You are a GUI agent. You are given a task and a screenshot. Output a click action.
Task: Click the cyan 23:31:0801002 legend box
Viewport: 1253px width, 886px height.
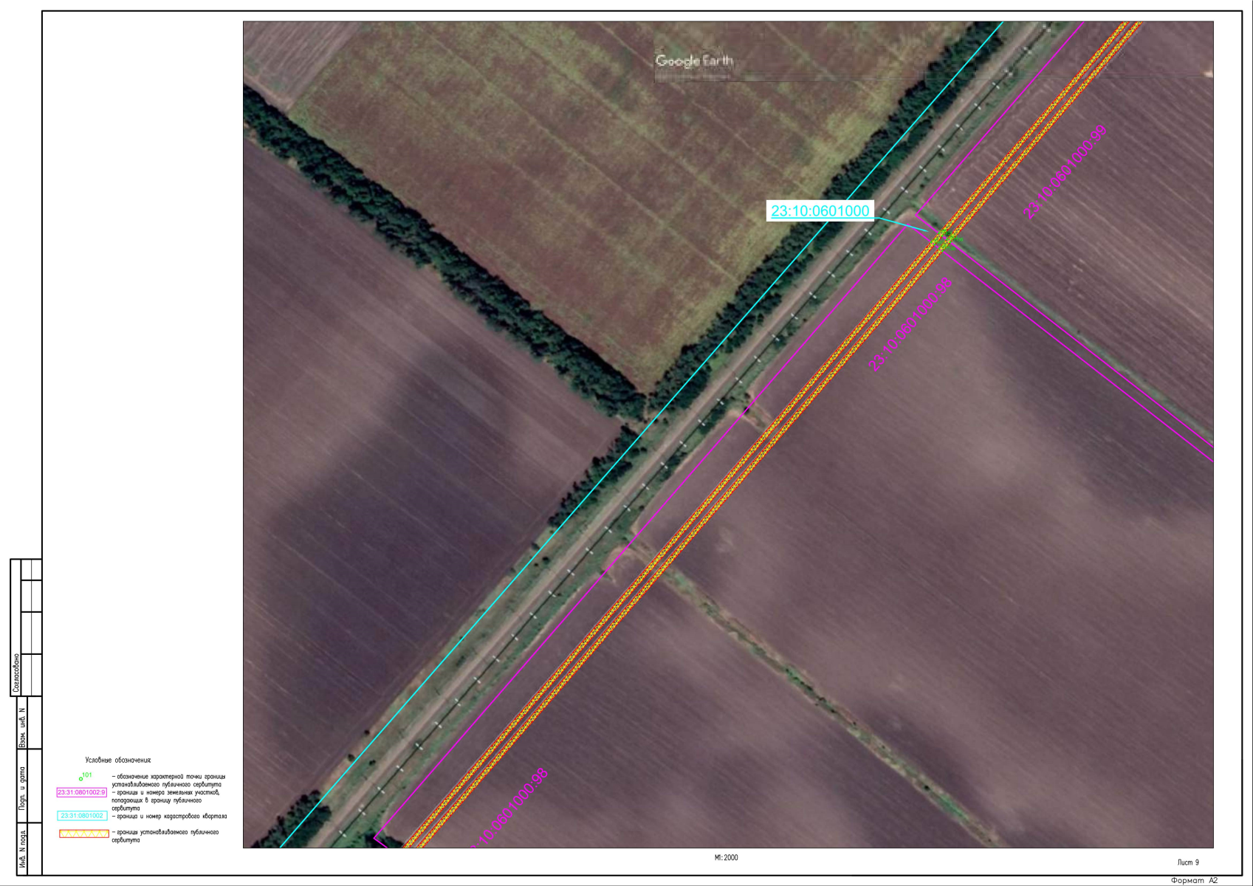(82, 816)
